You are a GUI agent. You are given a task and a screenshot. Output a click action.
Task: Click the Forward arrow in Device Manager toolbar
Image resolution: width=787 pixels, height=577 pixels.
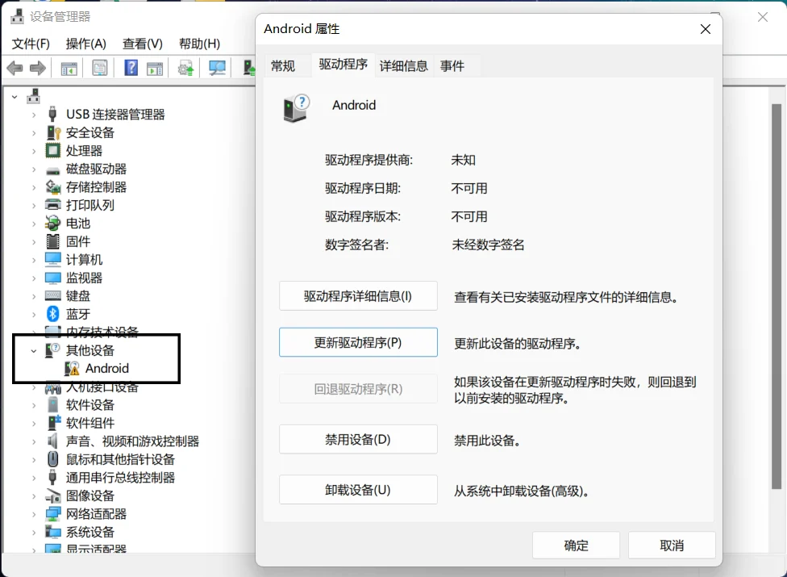[x=38, y=68]
